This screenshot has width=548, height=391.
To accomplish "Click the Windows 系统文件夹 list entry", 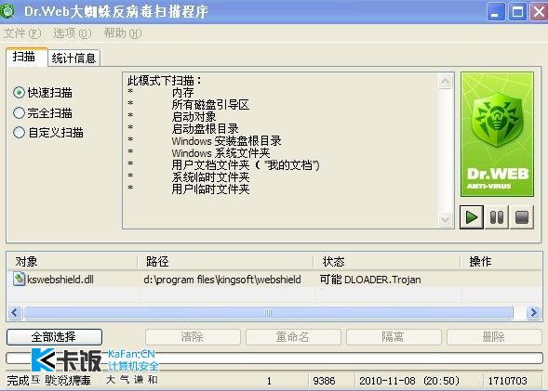I will [x=221, y=152].
